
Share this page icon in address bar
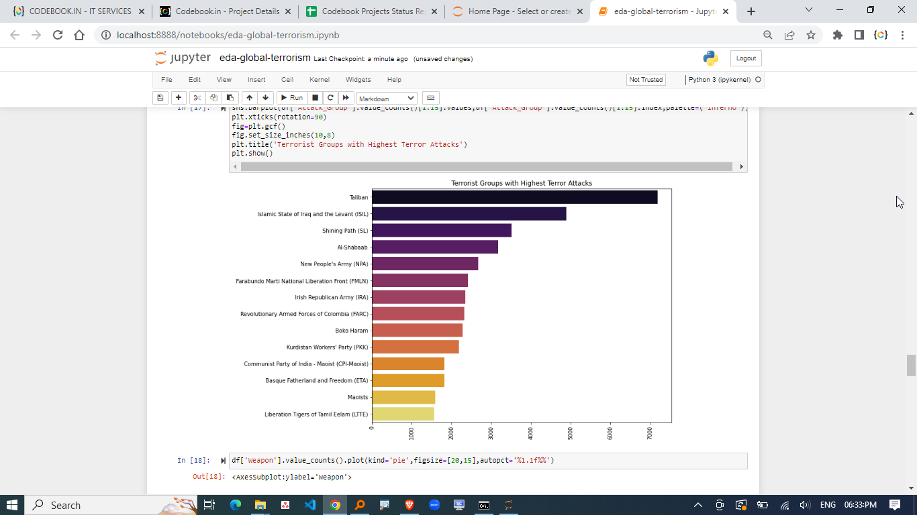pyautogui.click(x=789, y=35)
